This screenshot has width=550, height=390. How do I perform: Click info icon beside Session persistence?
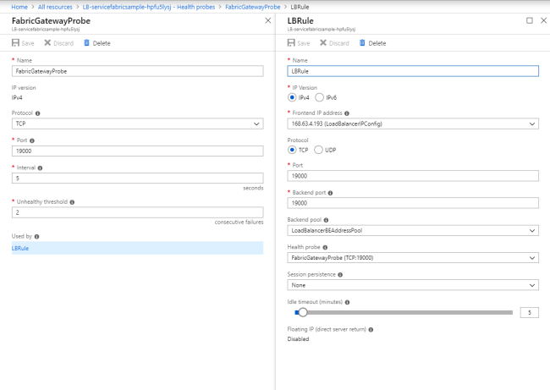coord(340,275)
